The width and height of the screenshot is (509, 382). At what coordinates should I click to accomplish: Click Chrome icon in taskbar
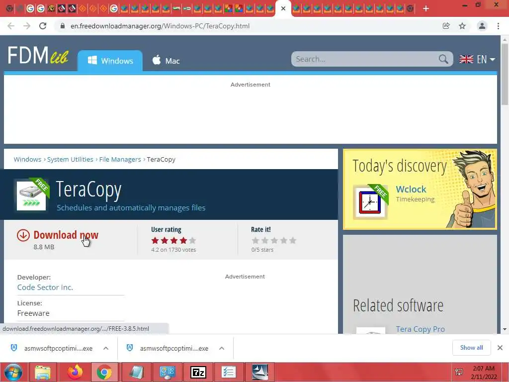coord(104,372)
